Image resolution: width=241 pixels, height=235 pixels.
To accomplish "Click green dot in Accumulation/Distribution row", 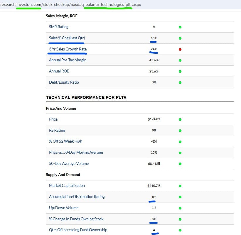I will tap(180, 197).
